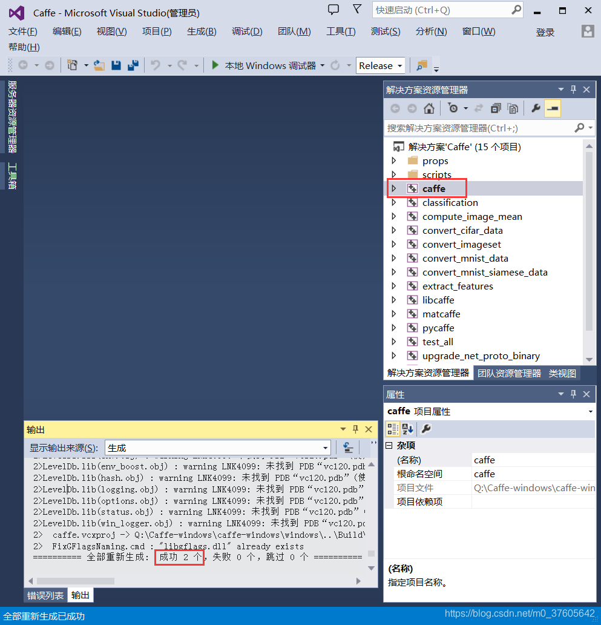Click the user account avatar icon
The width and height of the screenshot is (601, 625).
(x=588, y=31)
